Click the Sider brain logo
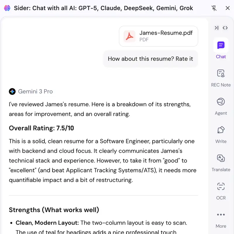This screenshot has width=234, height=234. coord(7,8)
